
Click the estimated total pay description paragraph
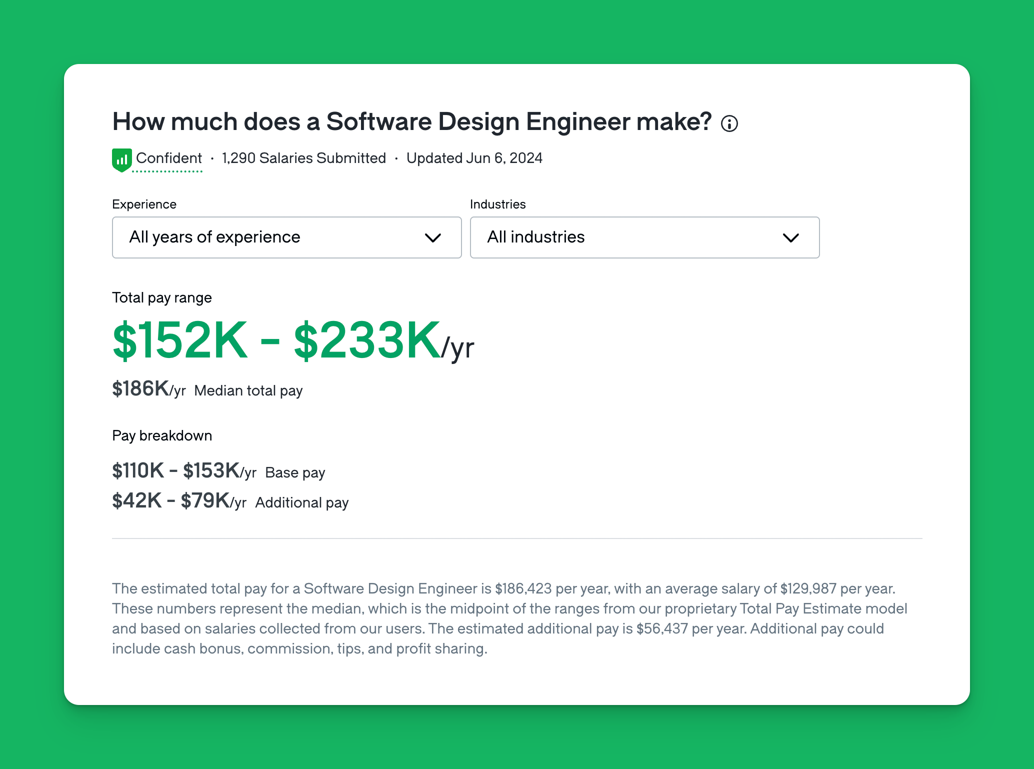(x=510, y=618)
